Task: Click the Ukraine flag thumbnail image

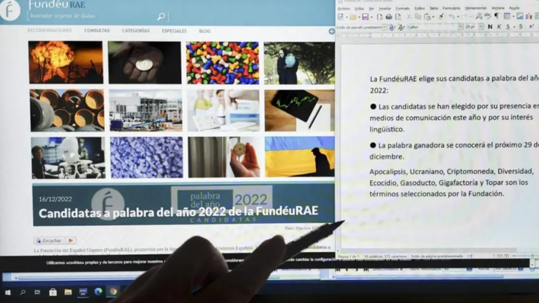Action: pos(299,156)
